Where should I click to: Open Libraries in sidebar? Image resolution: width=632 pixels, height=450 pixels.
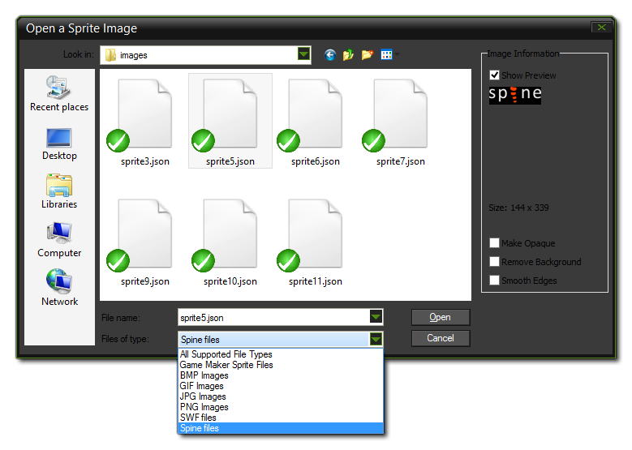point(59,191)
